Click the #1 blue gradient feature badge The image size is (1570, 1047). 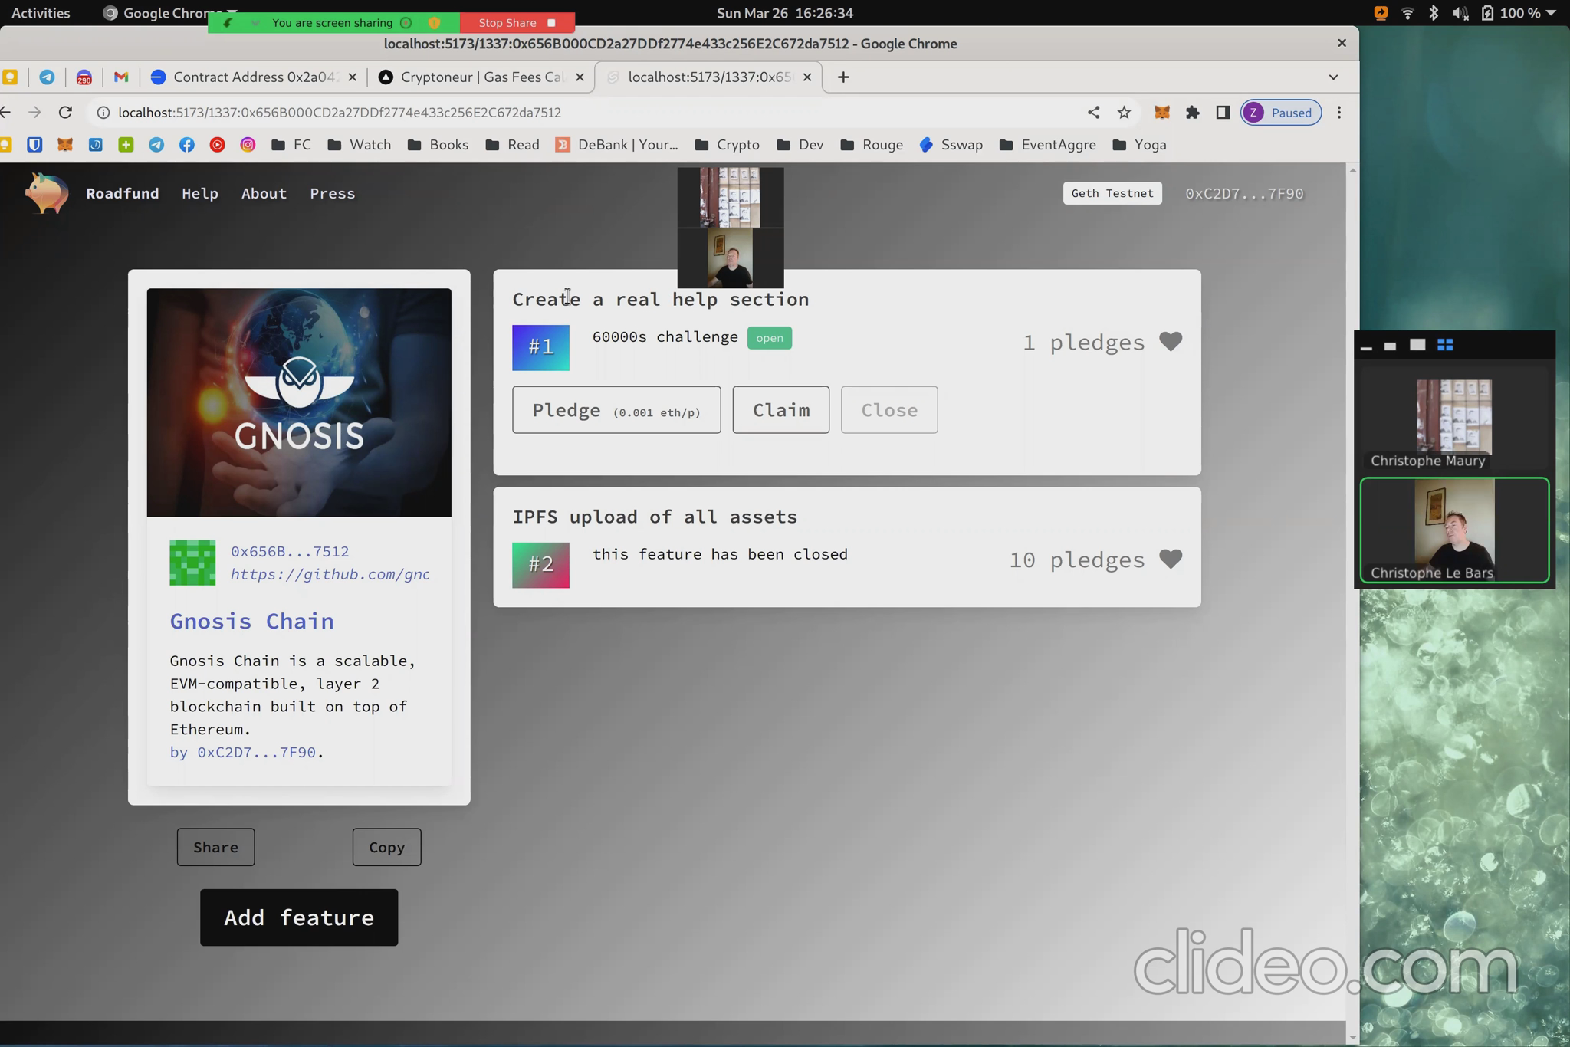pos(540,347)
